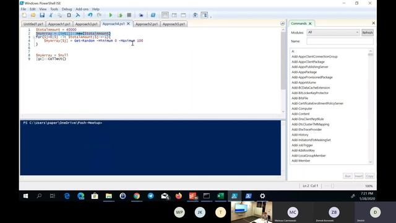Open the Debug menu
This screenshot has height=223, width=396.
[67, 9]
